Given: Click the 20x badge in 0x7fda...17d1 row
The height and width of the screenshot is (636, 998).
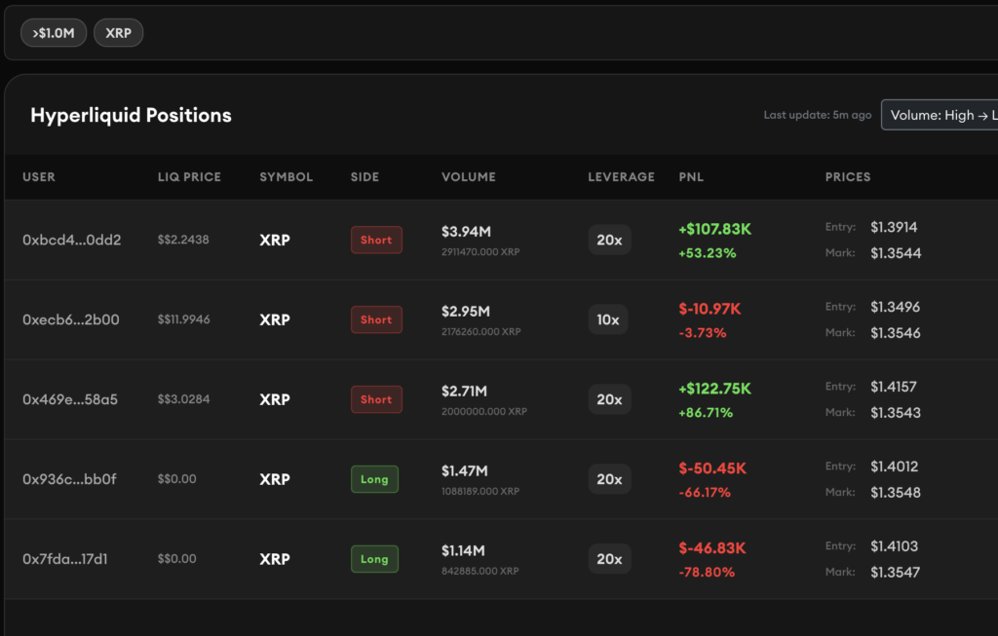Looking at the screenshot, I should 609,559.
